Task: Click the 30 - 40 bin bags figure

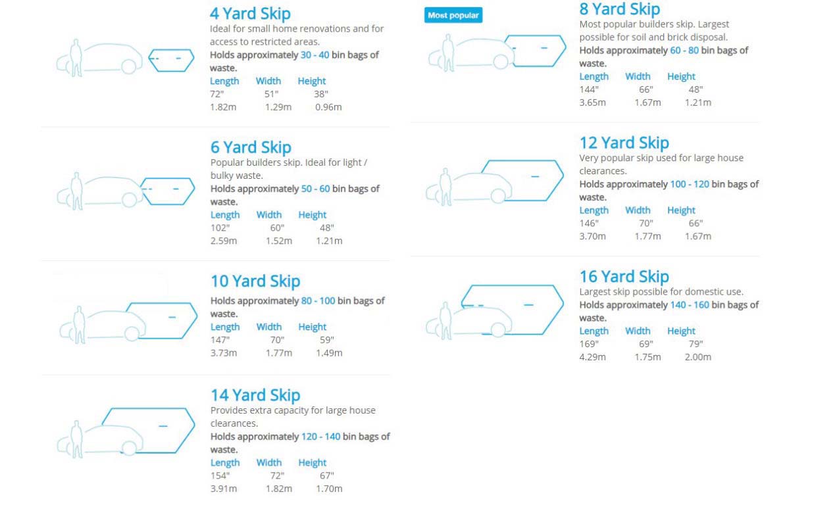Action: 315,55
